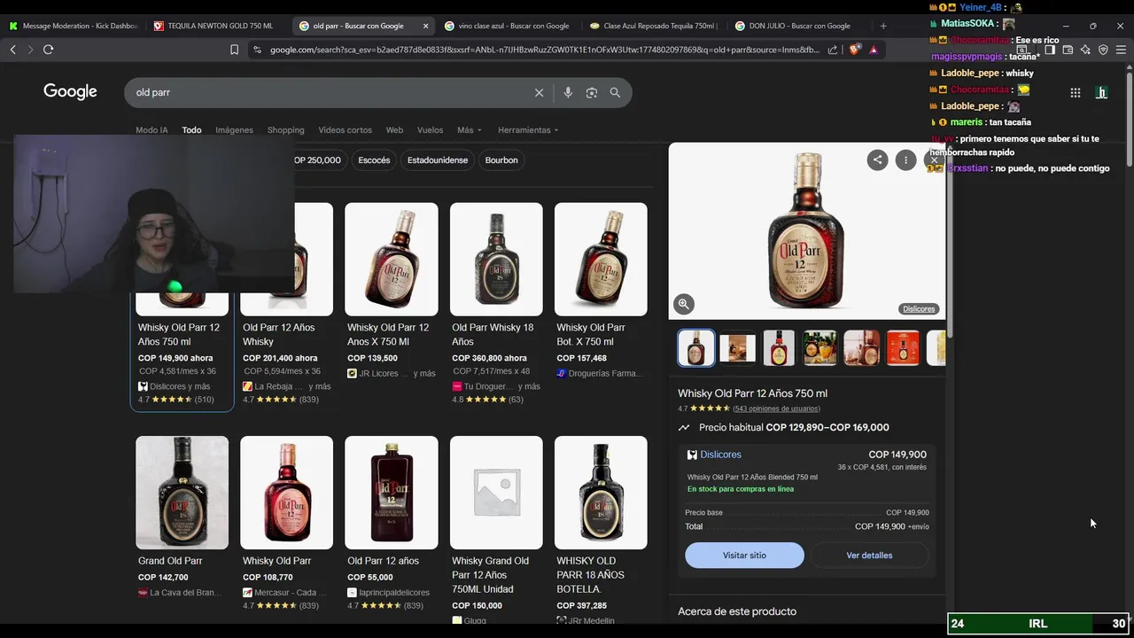Open the Grand Old Parr product card
This screenshot has width=1134, height=638.
182,518
